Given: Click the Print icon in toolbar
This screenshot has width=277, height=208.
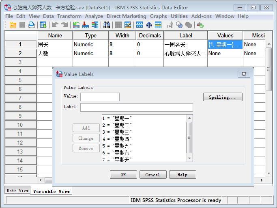Looking at the screenshot, I should 31,25.
